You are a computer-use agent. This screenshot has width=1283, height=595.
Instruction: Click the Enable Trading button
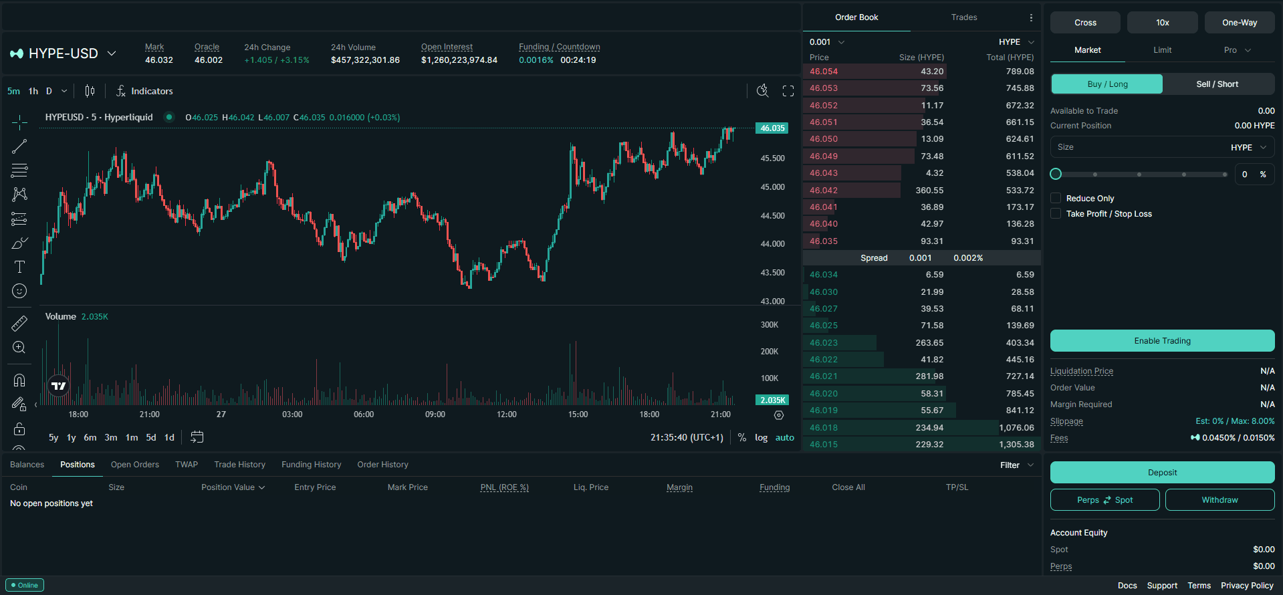[x=1163, y=341]
